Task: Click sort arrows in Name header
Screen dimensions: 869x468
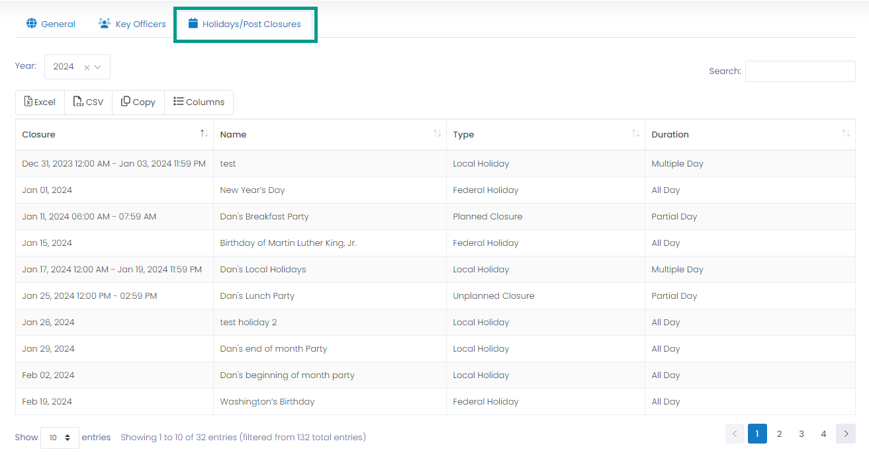Action: 437,134
